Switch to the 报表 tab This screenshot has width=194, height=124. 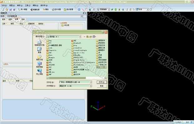(x=23, y=19)
